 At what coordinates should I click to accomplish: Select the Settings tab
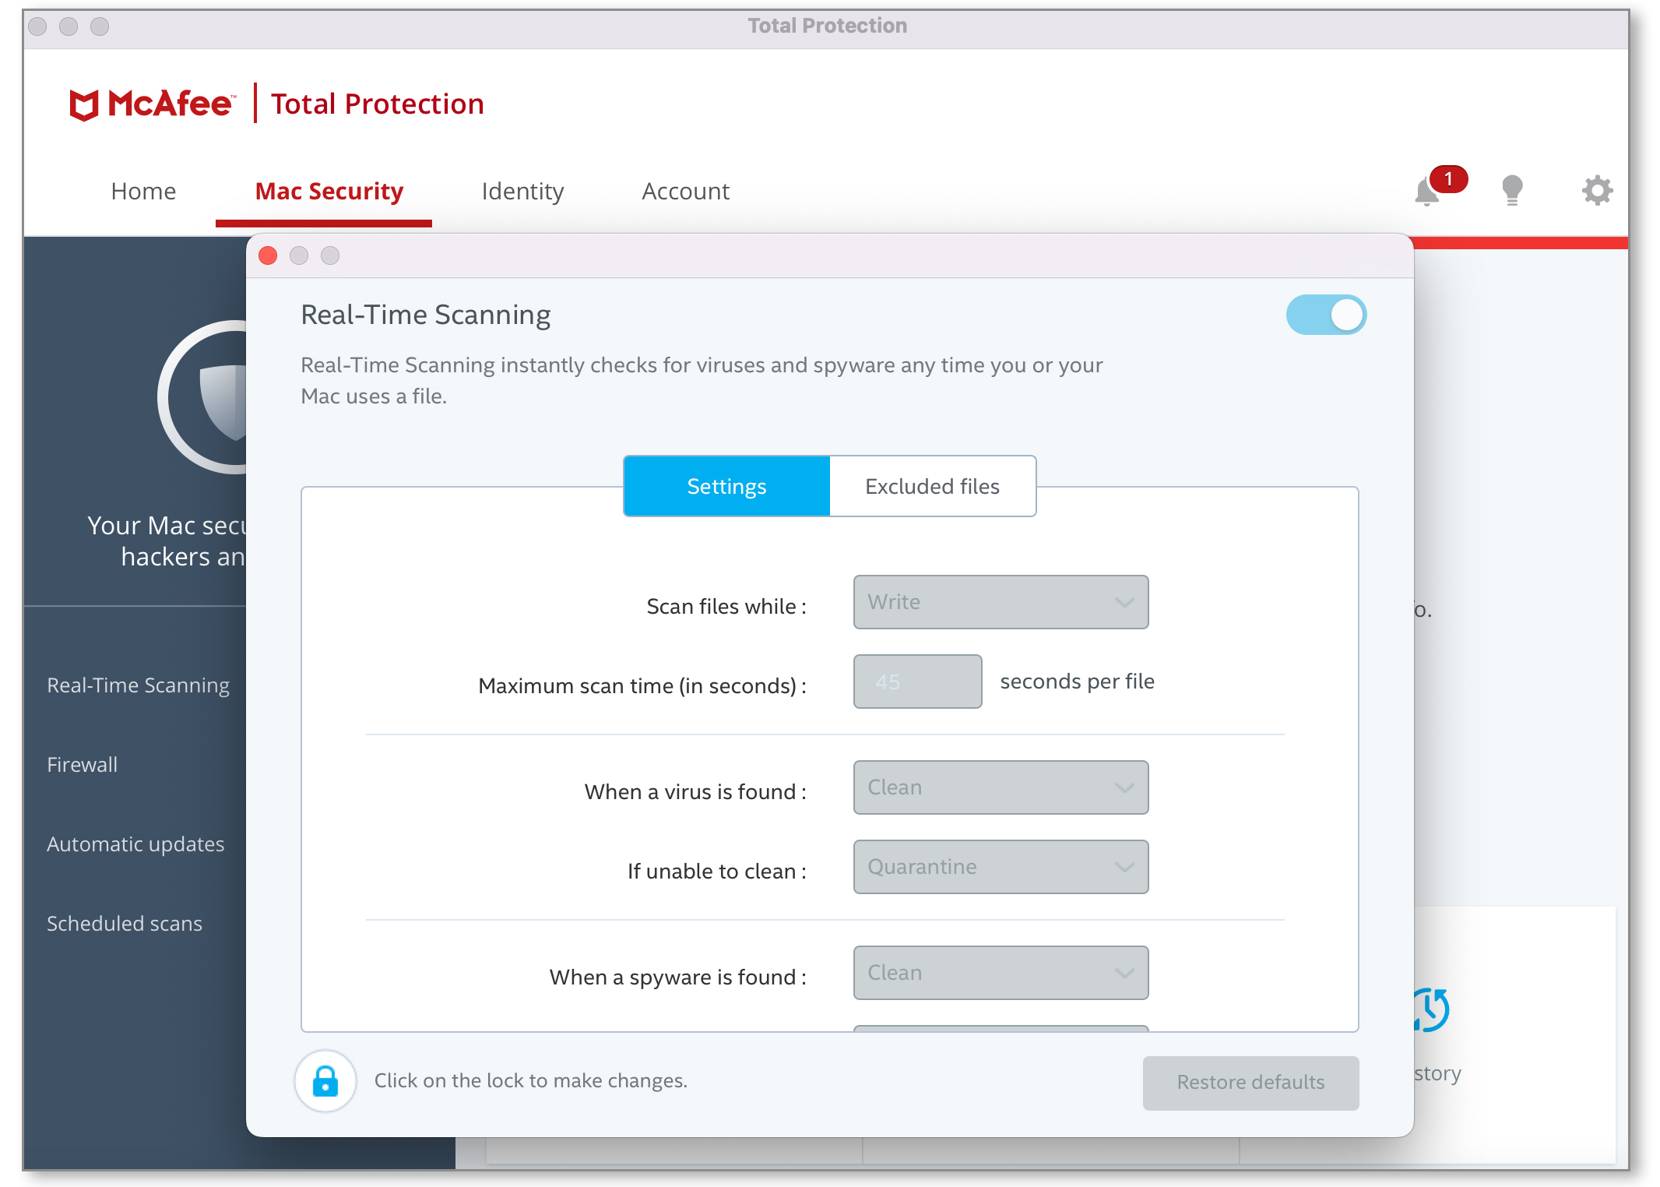pos(726,486)
